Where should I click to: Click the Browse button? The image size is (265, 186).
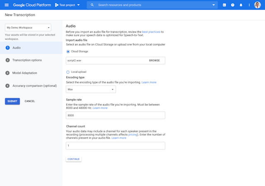tap(154, 60)
